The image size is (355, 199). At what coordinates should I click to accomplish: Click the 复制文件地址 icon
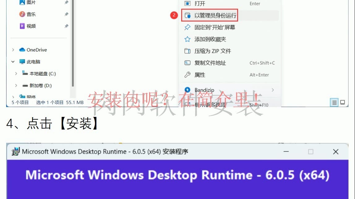coord(187,63)
